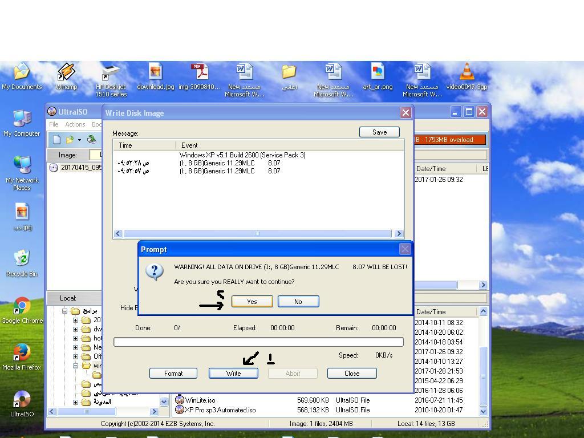Click the Open folder icon in UltraISO toolbar
Image resolution: width=584 pixels, height=438 pixels.
(x=70, y=140)
